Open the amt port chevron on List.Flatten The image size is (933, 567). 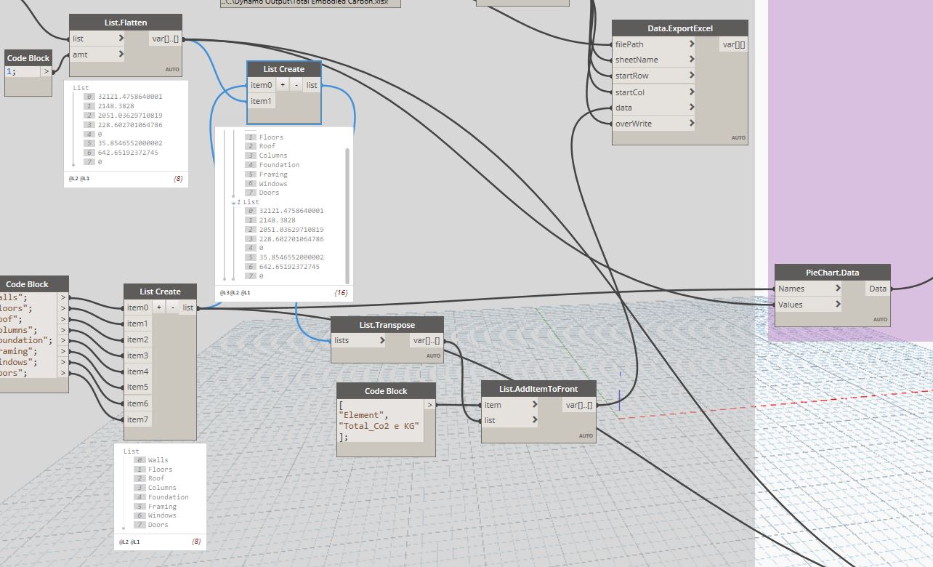point(121,55)
